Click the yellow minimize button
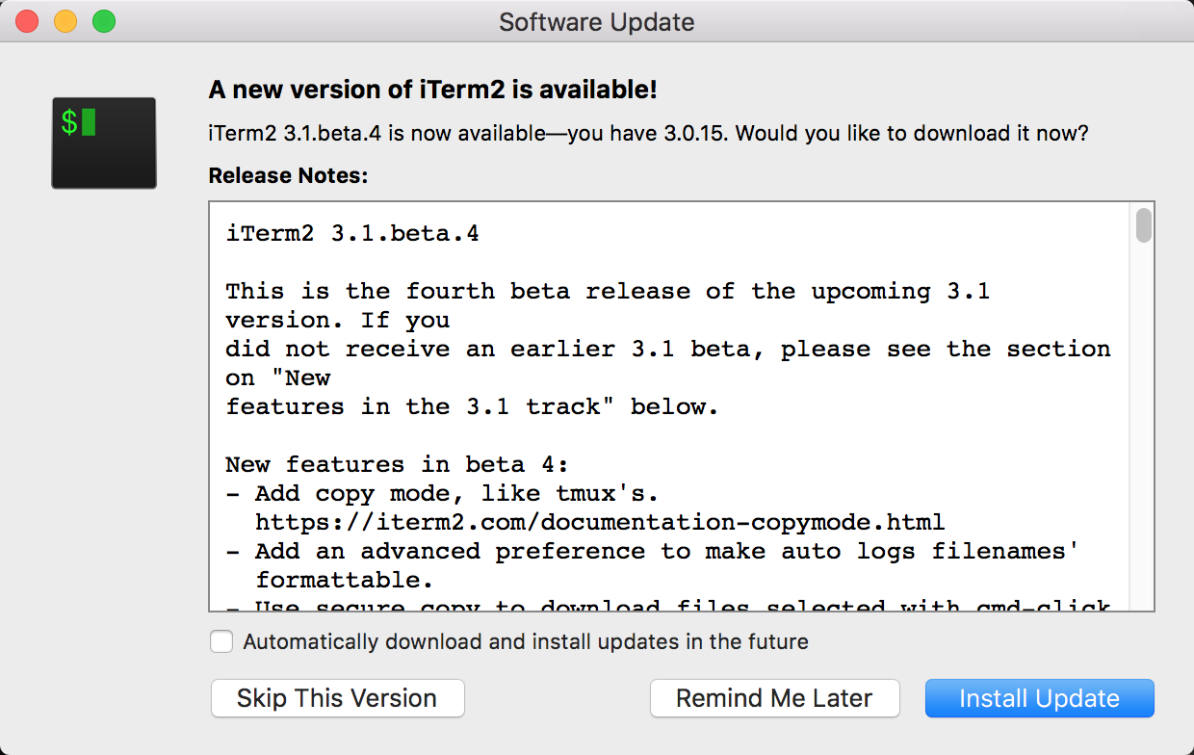 (x=65, y=20)
